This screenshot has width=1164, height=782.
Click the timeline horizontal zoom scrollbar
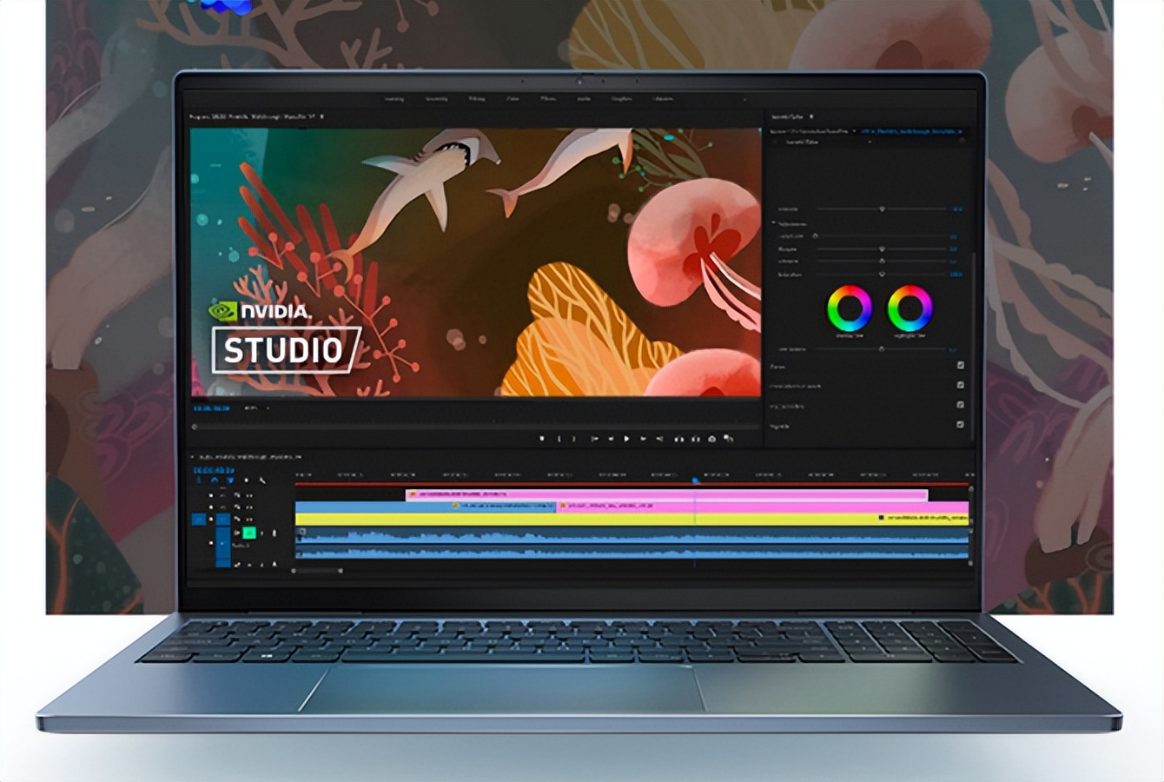click(x=317, y=571)
